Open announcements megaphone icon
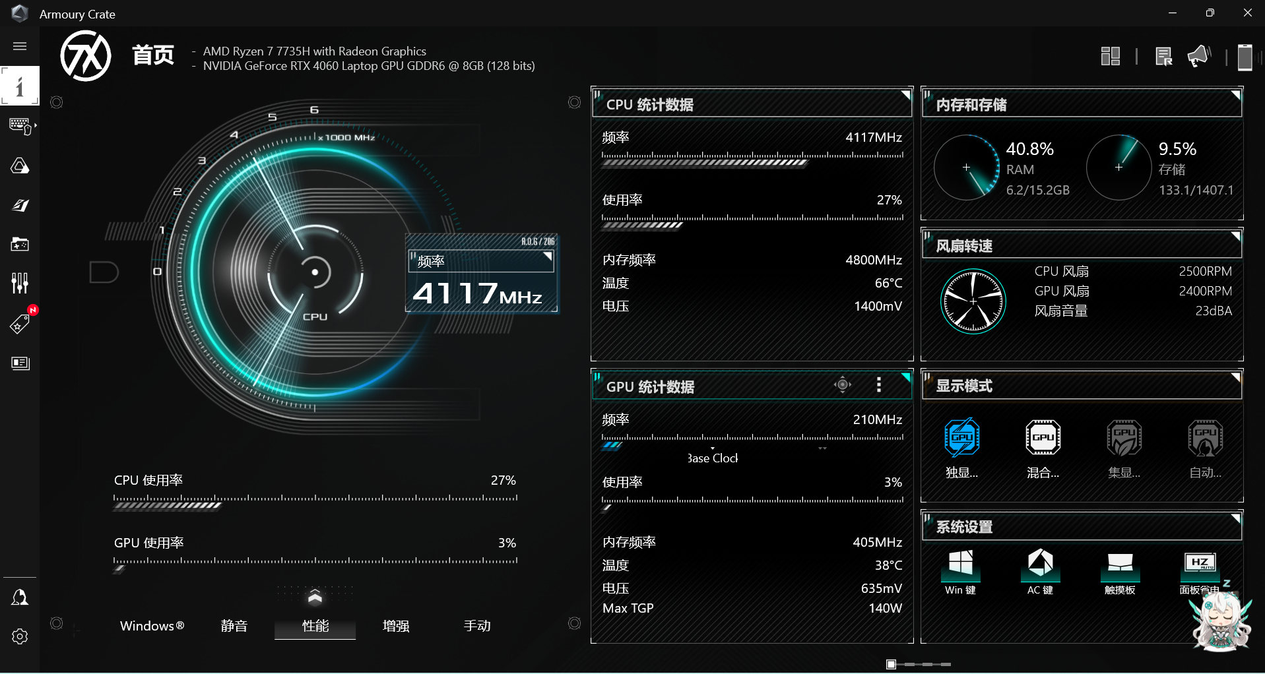This screenshot has height=674, width=1265. tap(1199, 56)
